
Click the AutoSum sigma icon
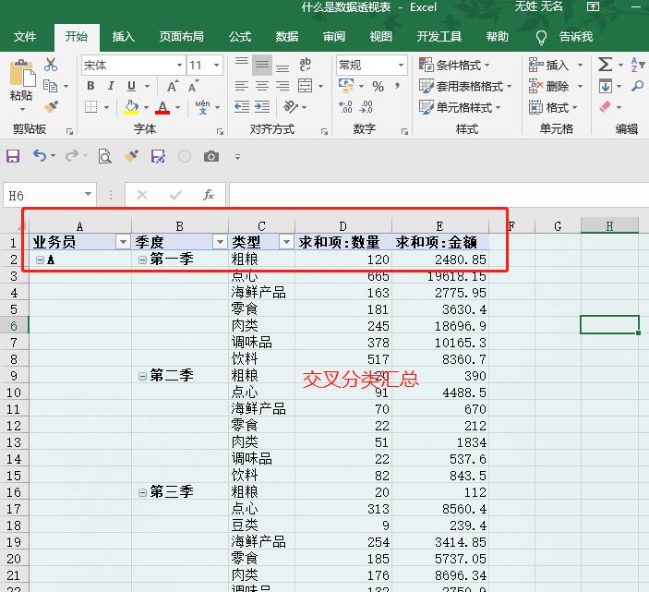(x=605, y=64)
